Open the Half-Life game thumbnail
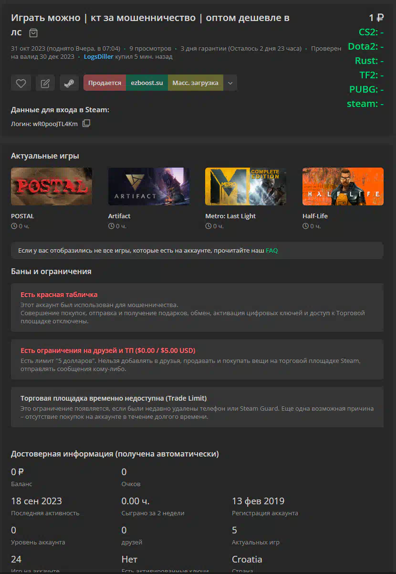Viewport: 396px width, 574px height. pos(343,186)
